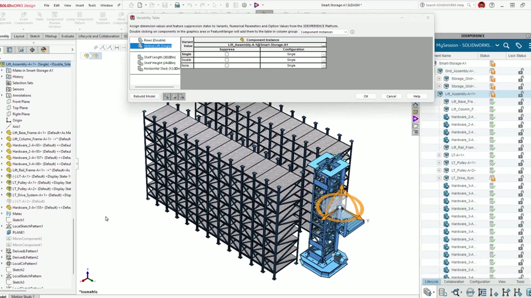531x298 pixels.
Task: Click the horizontal scrollbar in variability list pane
Action: tap(154, 87)
